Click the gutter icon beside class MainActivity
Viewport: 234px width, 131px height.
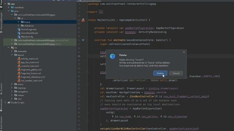(83, 20)
